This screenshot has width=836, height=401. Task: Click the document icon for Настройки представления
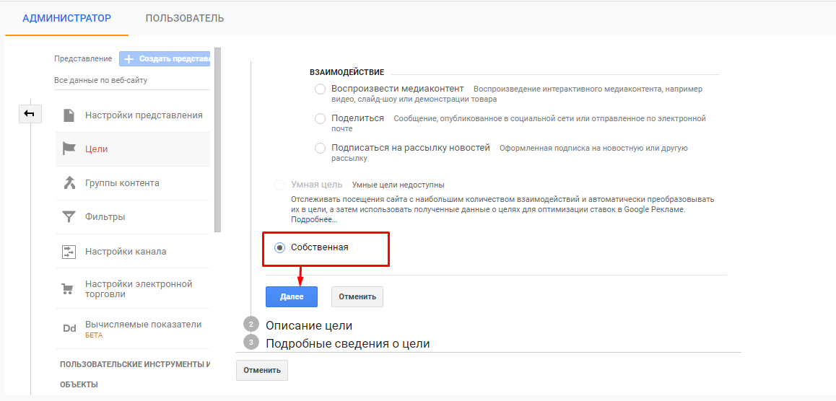tap(69, 115)
